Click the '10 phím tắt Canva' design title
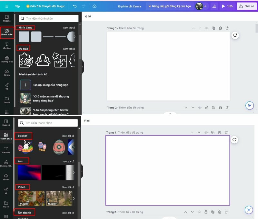Screen dimensions: 258x219 pos(129,6)
